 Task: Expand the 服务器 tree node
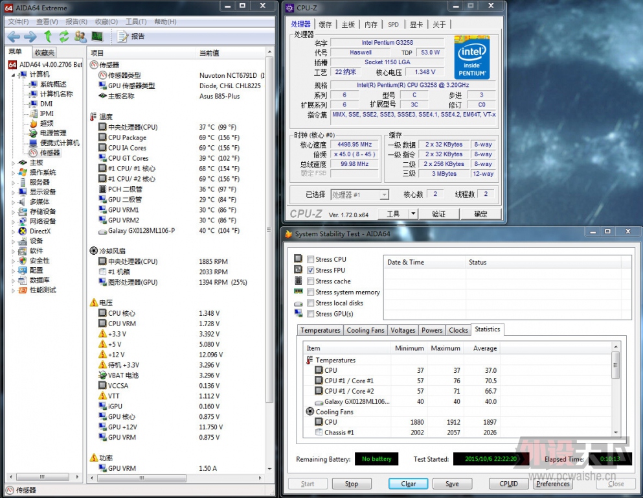(13, 183)
